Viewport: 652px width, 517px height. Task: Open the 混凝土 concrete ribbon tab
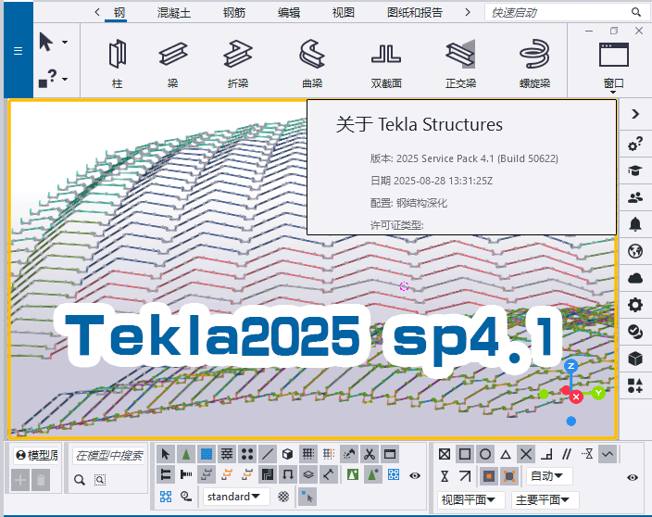click(x=174, y=12)
